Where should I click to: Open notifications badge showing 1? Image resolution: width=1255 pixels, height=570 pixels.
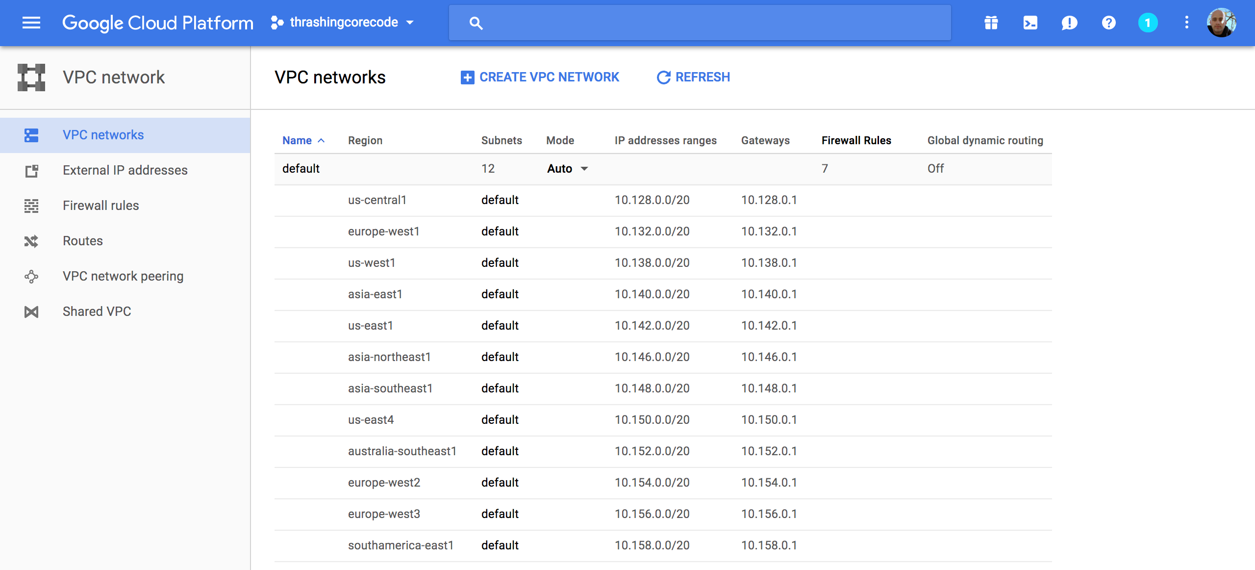(x=1148, y=23)
